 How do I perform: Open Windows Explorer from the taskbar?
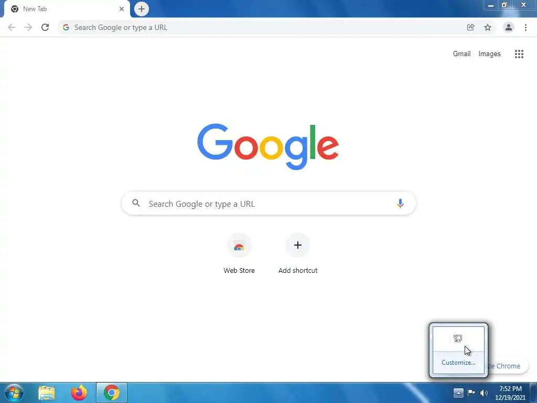[47, 393]
